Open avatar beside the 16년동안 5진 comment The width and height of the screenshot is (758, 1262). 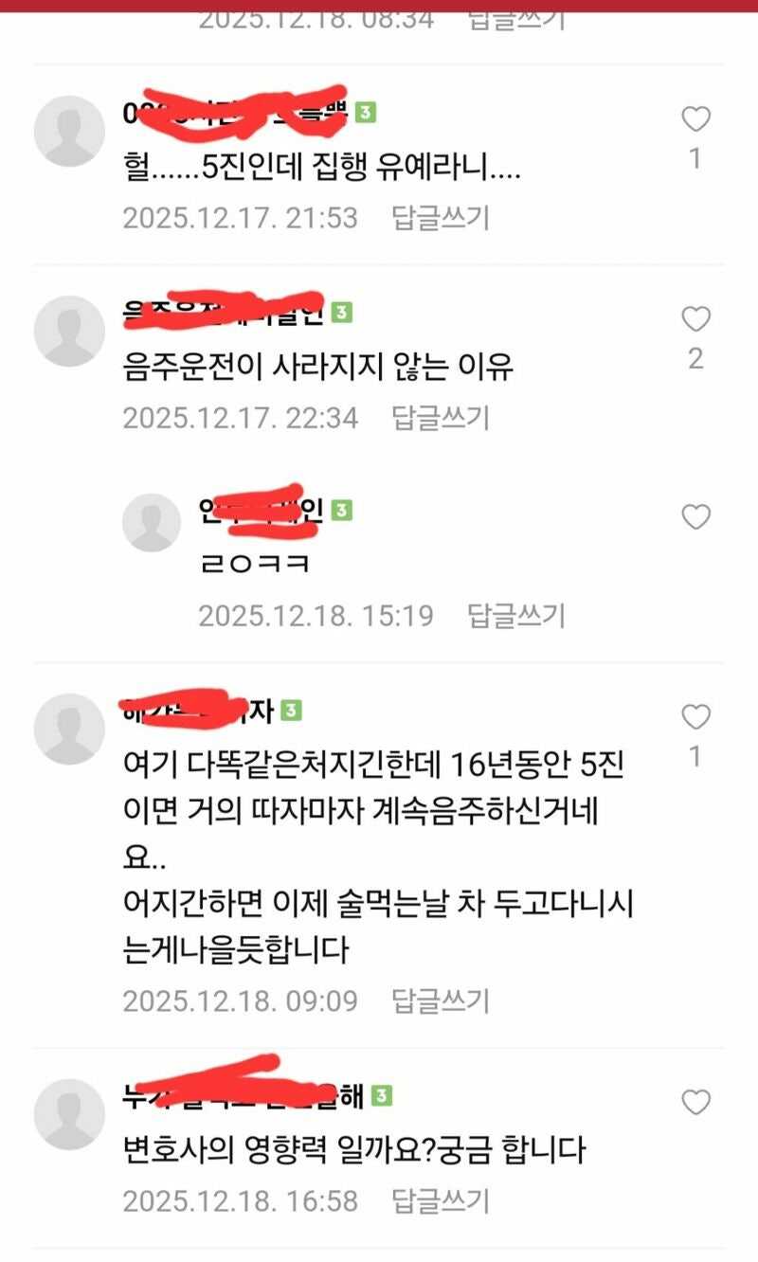tap(69, 729)
